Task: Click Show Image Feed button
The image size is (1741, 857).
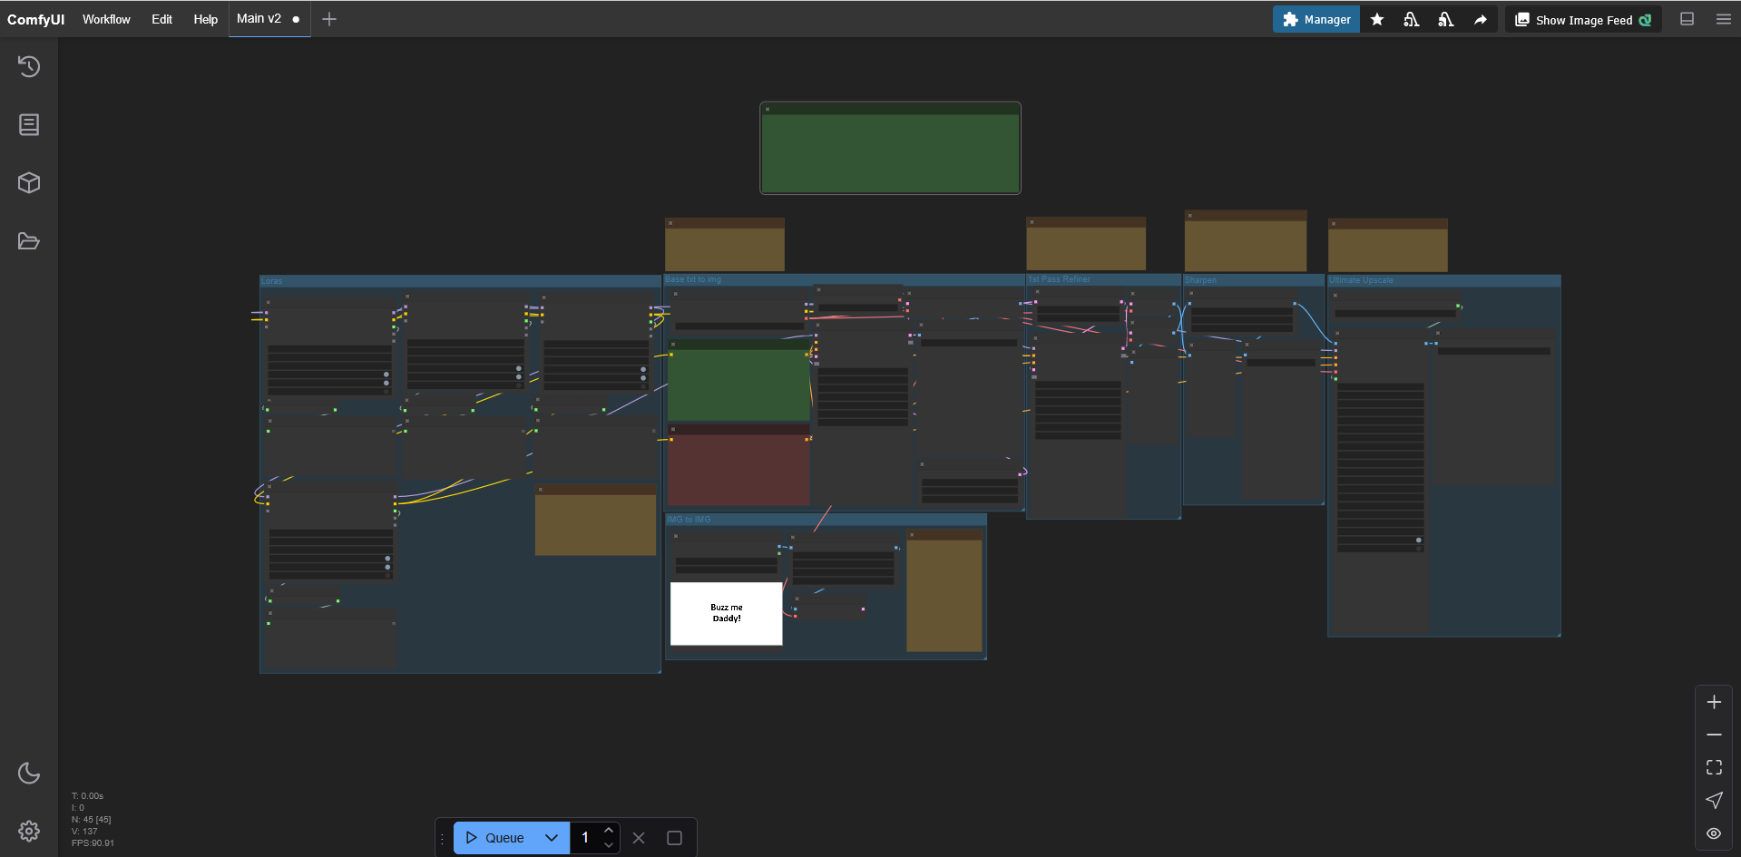Action: point(1583,19)
